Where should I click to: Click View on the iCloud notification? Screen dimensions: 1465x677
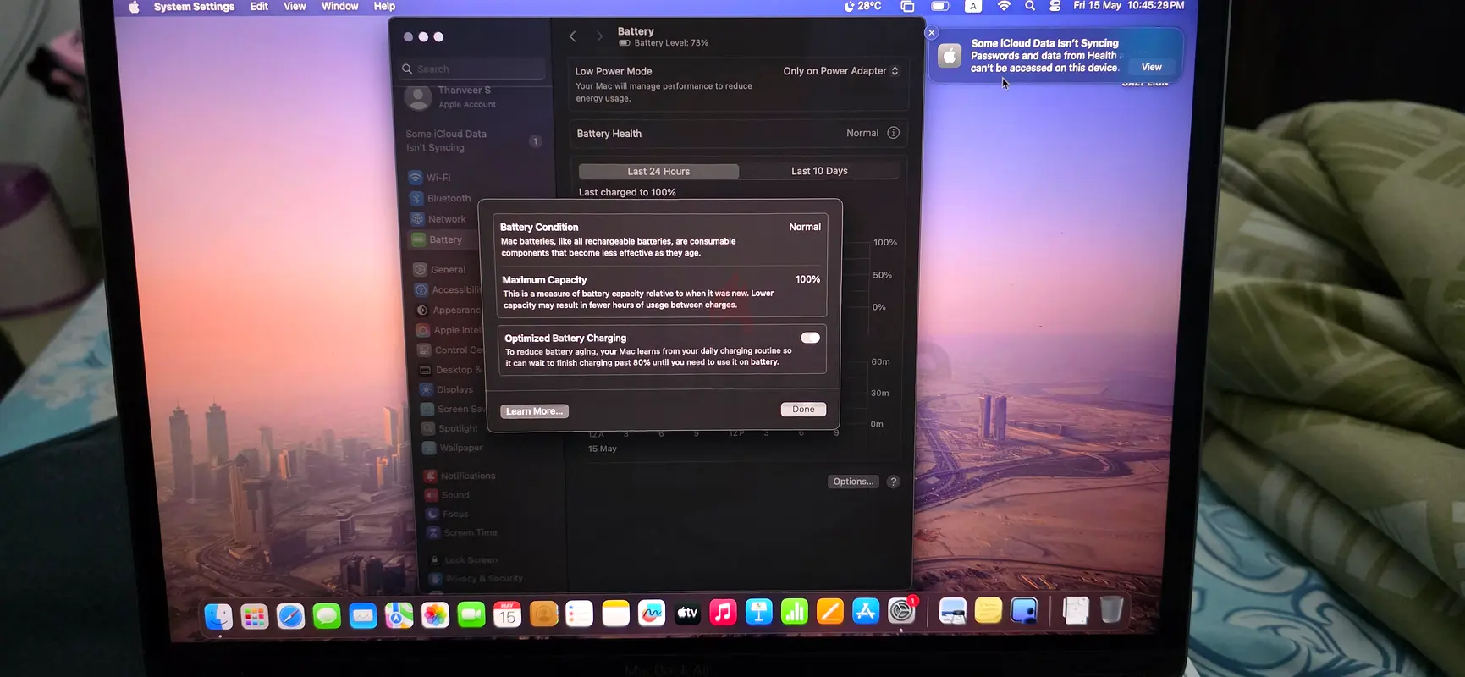pyautogui.click(x=1152, y=67)
